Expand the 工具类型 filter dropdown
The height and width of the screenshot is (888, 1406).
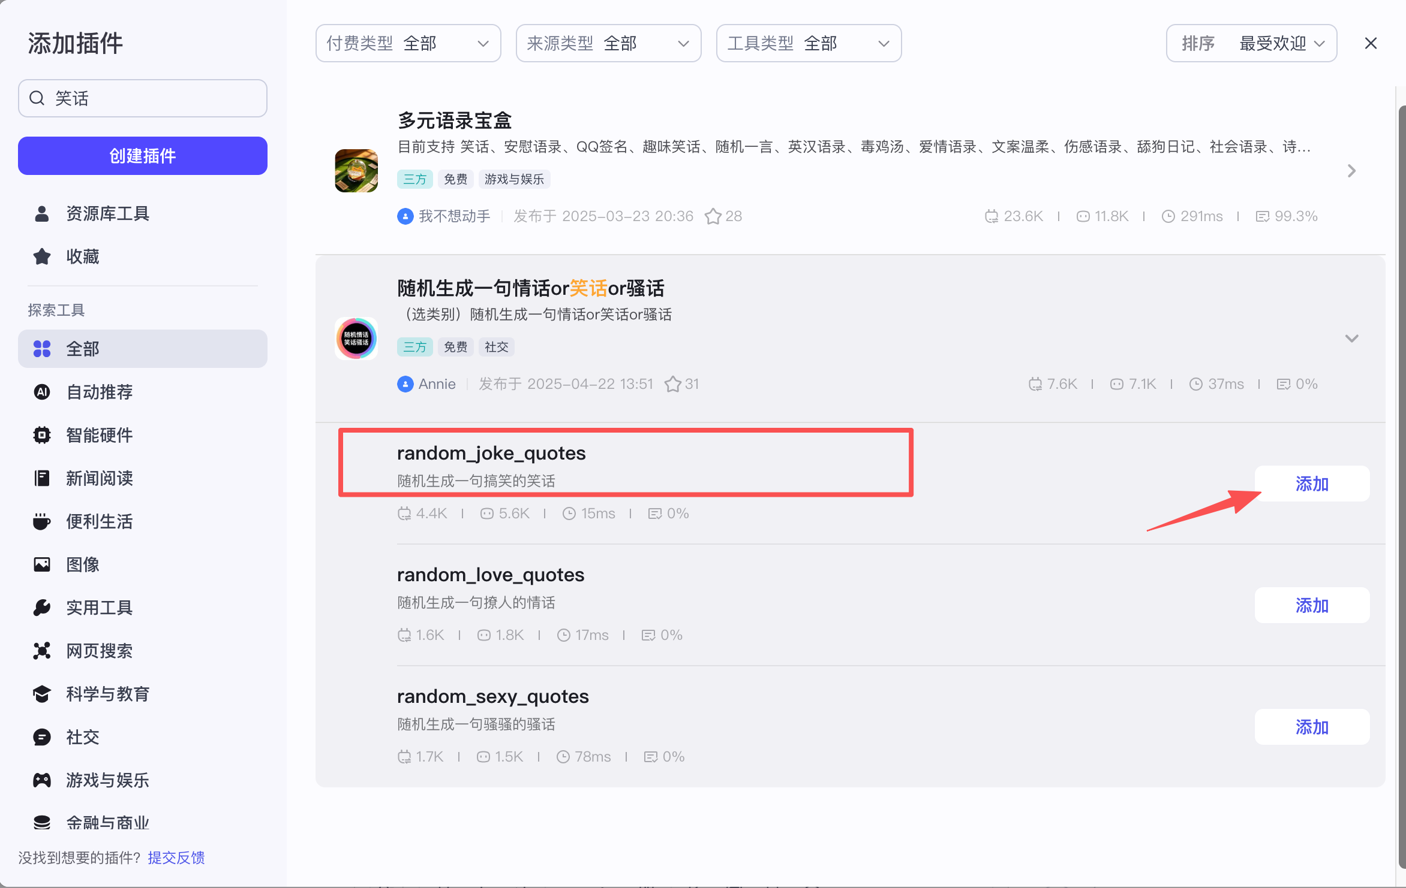point(809,43)
